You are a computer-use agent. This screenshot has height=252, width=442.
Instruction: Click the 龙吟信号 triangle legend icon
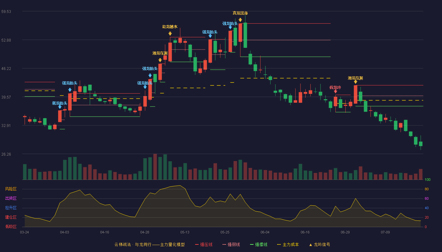coord(311,244)
